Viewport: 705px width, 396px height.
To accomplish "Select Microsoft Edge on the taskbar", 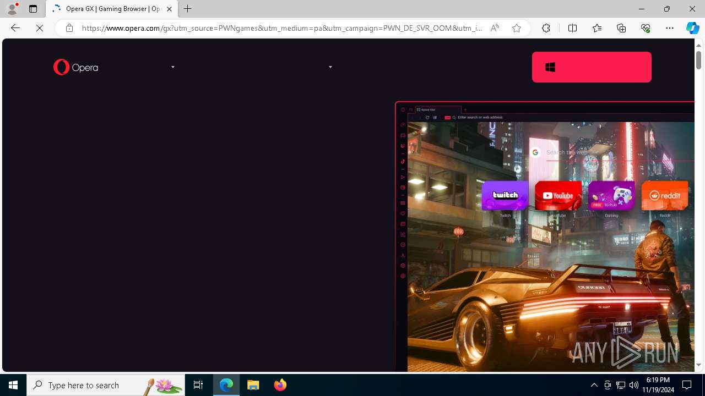I will pyautogui.click(x=226, y=385).
